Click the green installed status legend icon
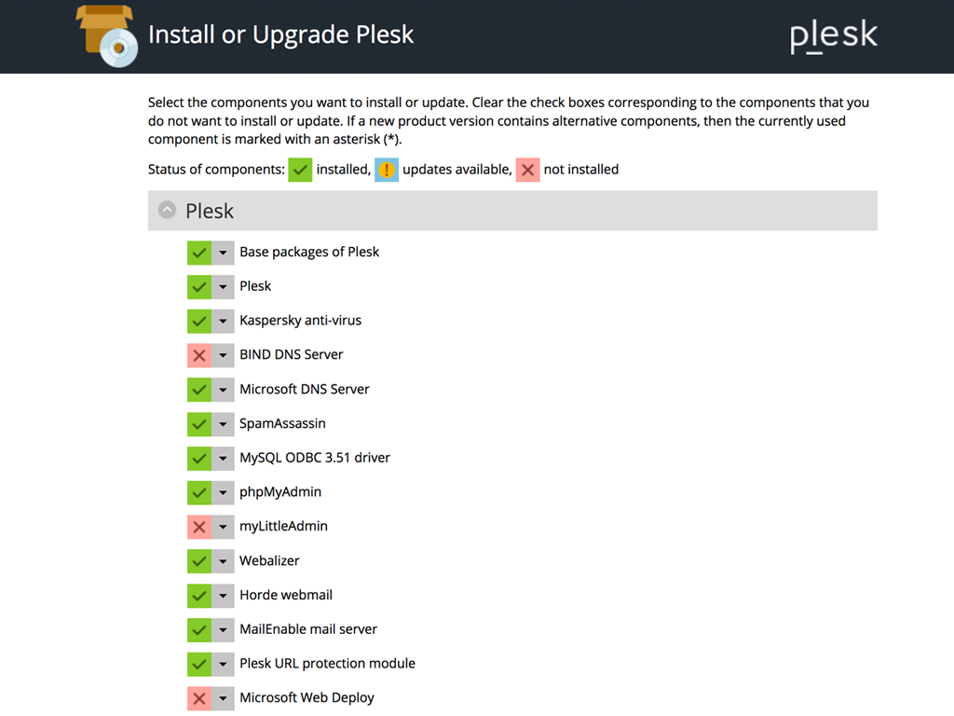The height and width of the screenshot is (716, 954). (x=300, y=170)
